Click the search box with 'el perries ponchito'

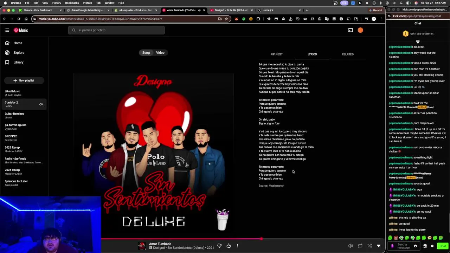pyautogui.click(x=116, y=30)
